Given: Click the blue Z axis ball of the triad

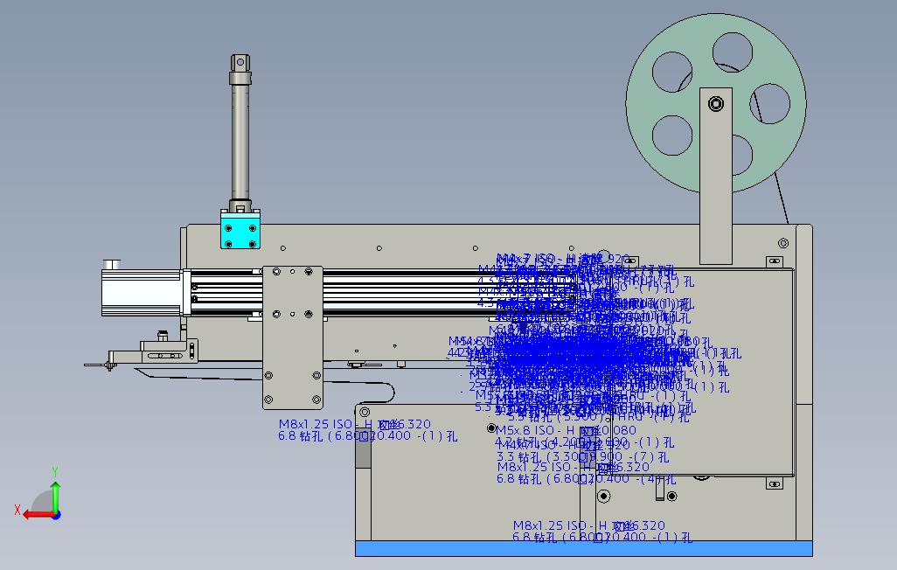Looking at the screenshot, I should [x=56, y=516].
